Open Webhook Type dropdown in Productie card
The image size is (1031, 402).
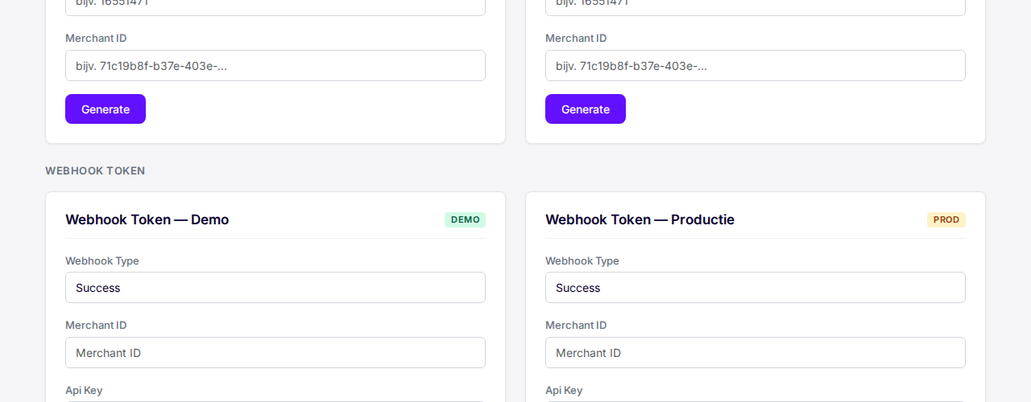[756, 288]
